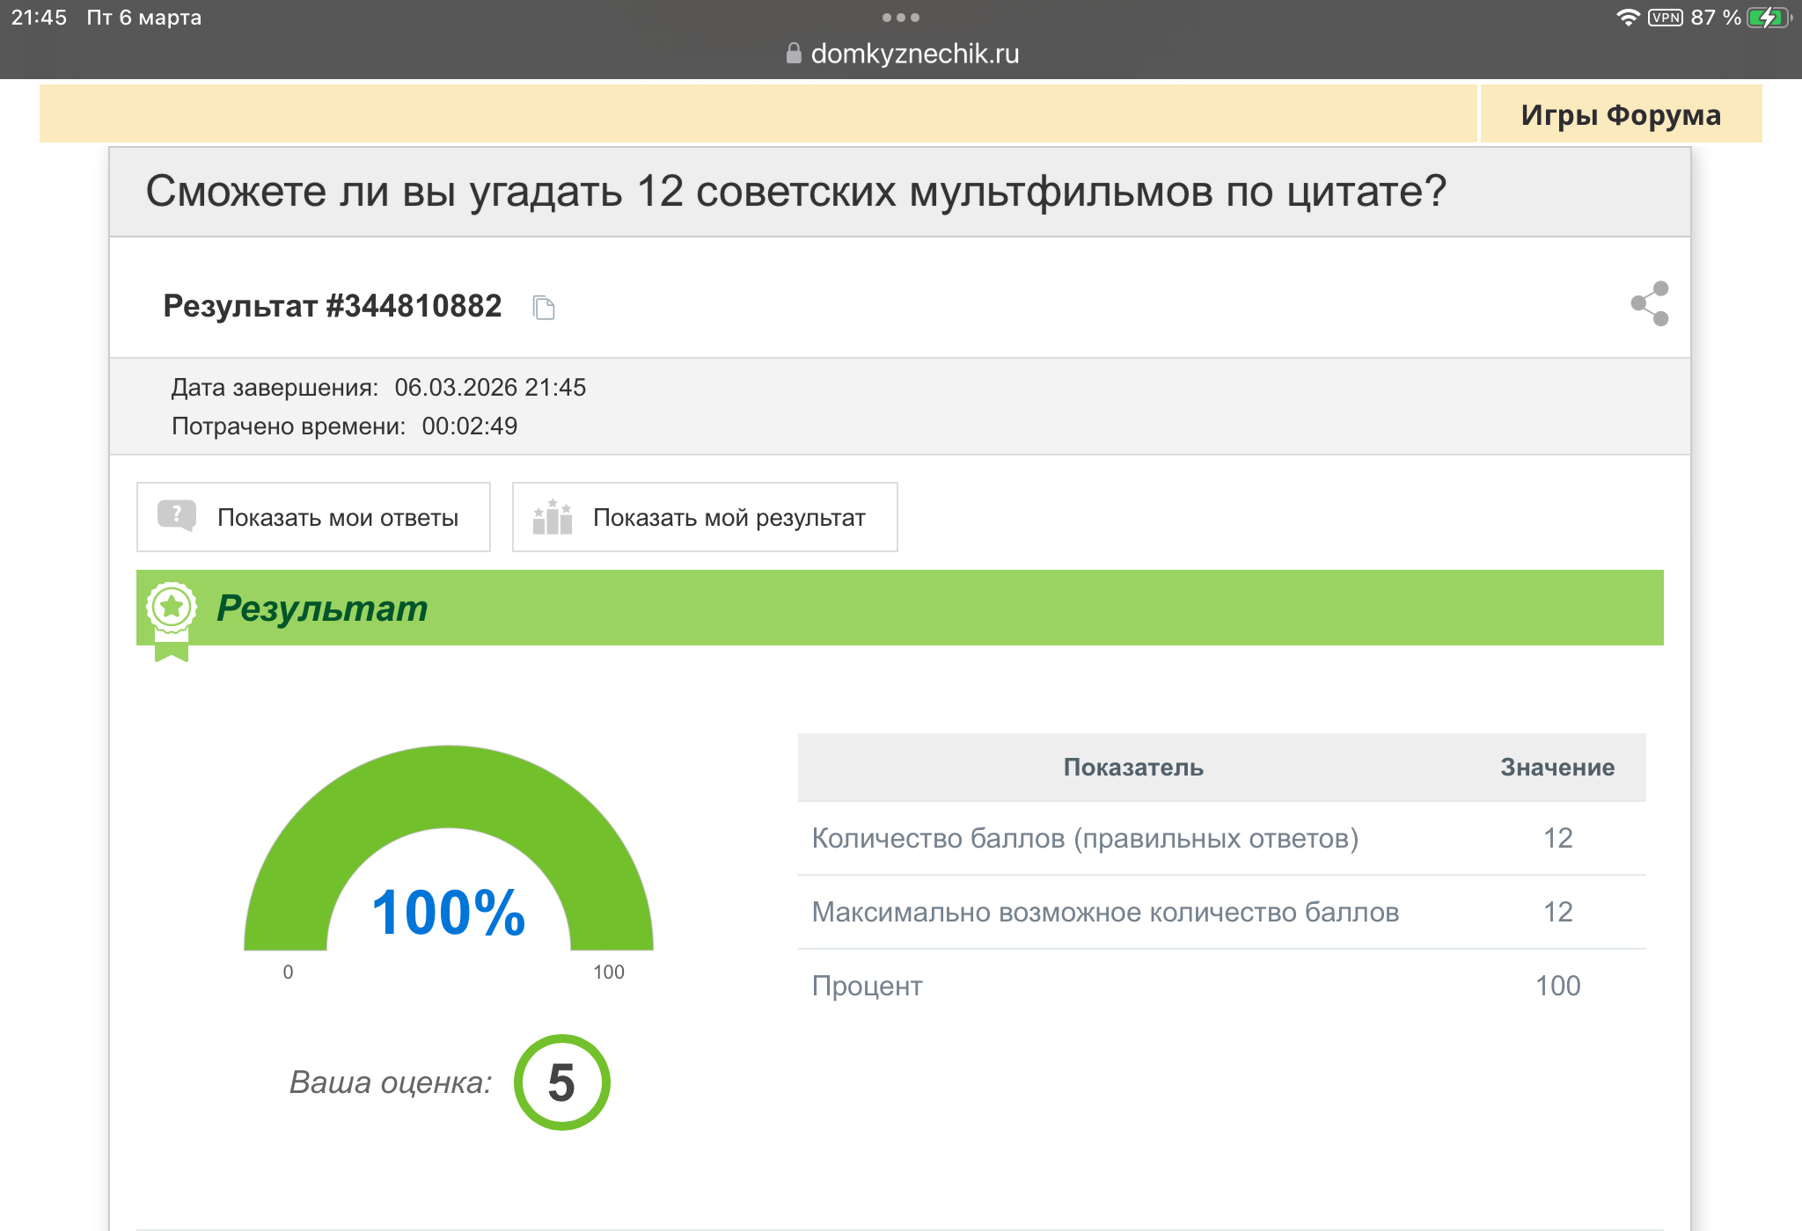This screenshot has height=1231, width=1802.
Task: Open the Игры Форума tab
Action: point(1621,115)
